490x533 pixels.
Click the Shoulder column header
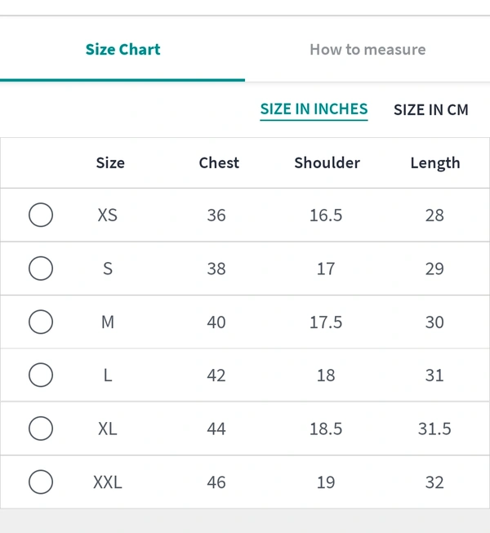[x=327, y=163]
